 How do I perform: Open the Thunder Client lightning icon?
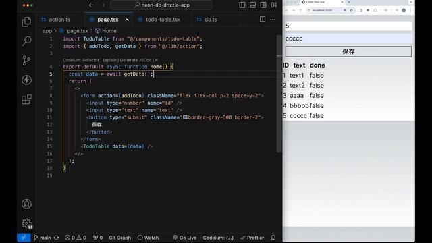coord(26,80)
